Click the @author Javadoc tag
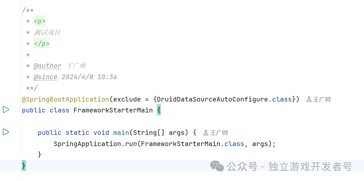This screenshot has width=364, height=181. click(x=48, y=66)
